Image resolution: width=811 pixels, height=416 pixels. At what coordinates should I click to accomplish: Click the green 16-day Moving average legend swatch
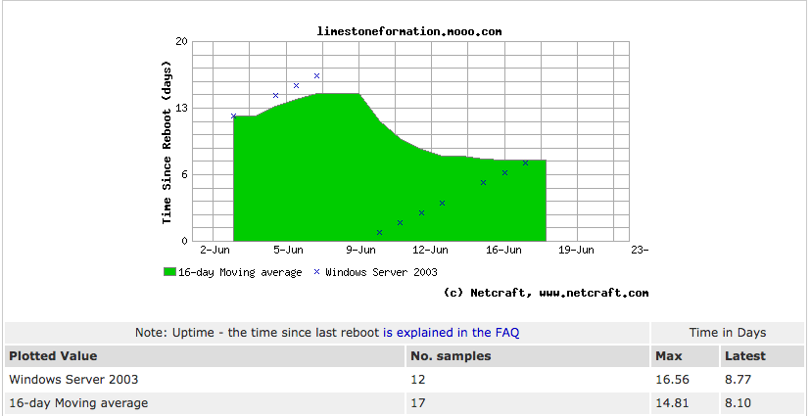pos(169,272)
